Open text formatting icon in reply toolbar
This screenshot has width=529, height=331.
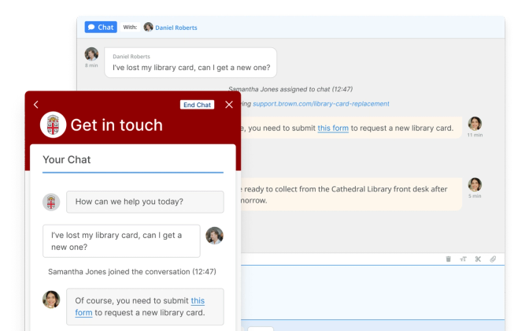pos(463,258)
